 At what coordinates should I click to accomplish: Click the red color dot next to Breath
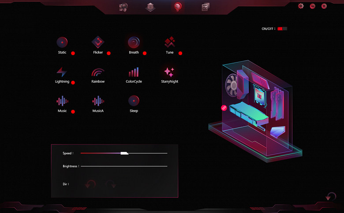[x=145, y=53]
